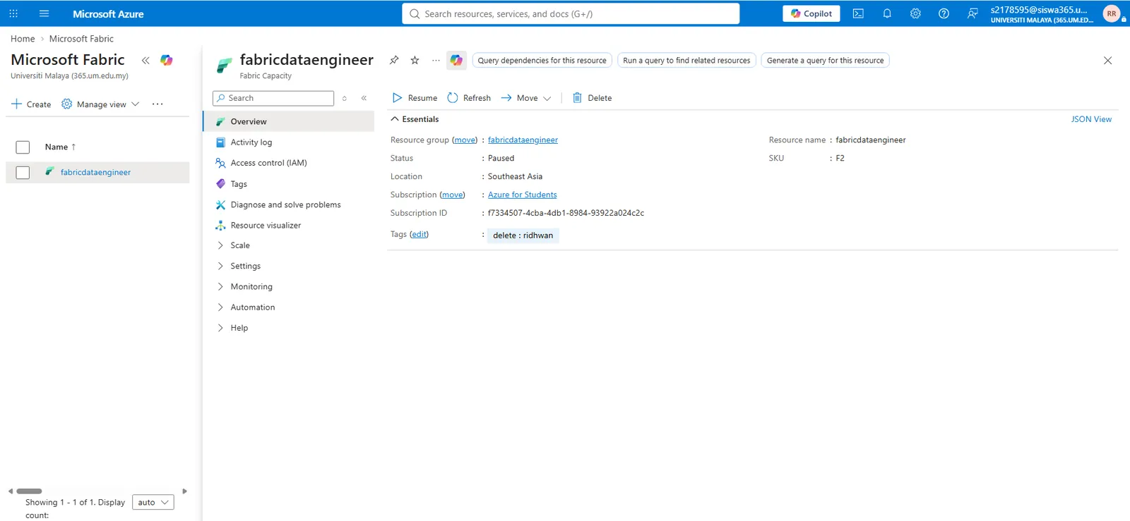The image size is (1130, 521).
Task: Click the expand/collapse arrows beside menu search
Action: pos(345,98)
